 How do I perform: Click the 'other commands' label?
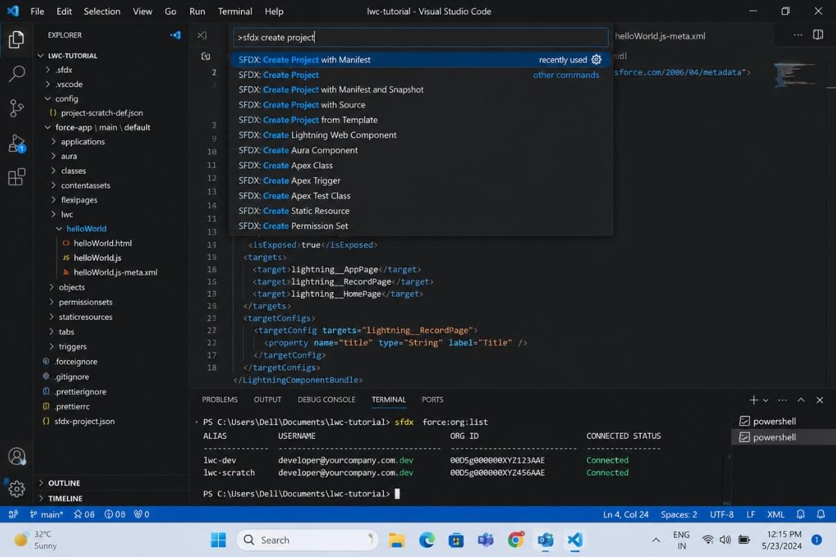(566, 75)
